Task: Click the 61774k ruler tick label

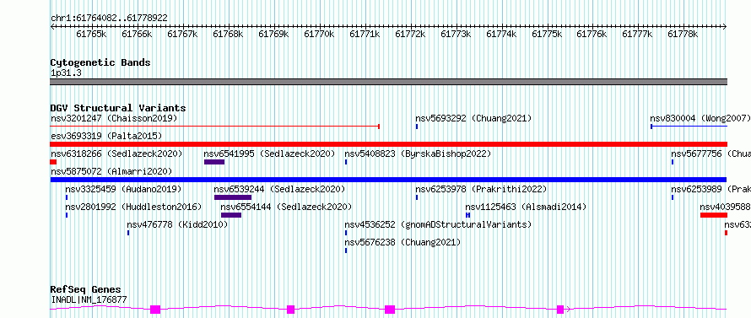Action: pos(501,34)
